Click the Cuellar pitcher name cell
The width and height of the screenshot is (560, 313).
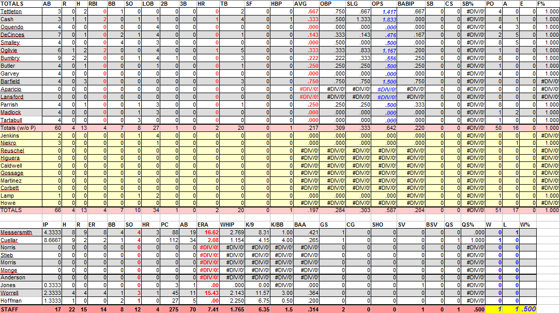21,240
